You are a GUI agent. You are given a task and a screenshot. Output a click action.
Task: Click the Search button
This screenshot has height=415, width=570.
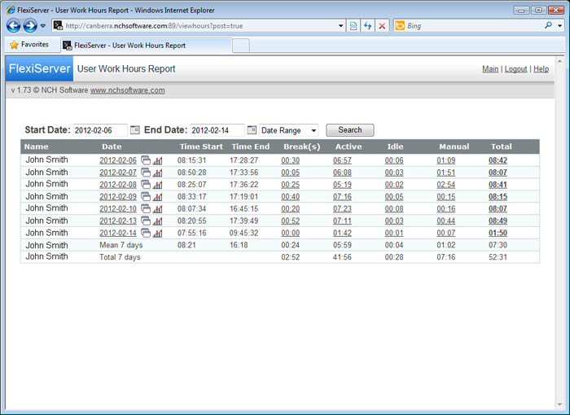tap(349, 130)
